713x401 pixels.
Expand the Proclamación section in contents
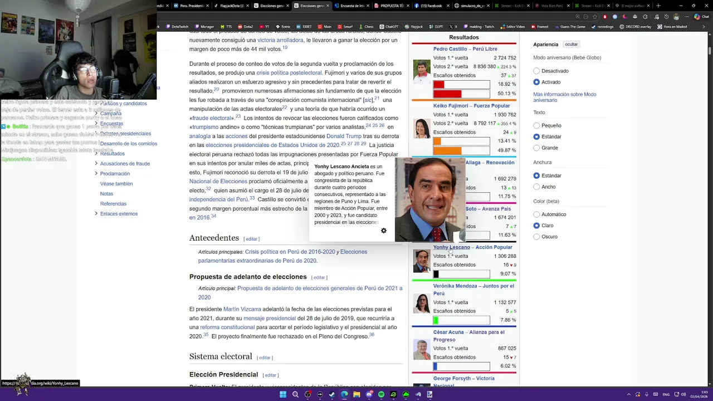(x=96, y=173)
